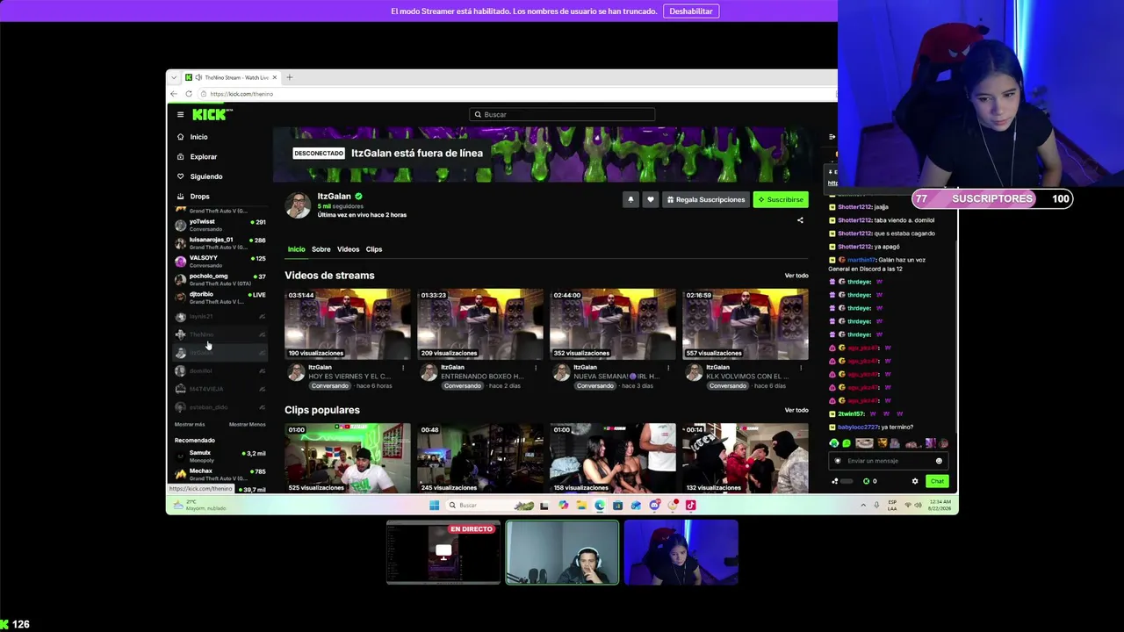Go back with the browser back arrow
This screenshot has width=1124, height=632.
[x=174, y=94]
